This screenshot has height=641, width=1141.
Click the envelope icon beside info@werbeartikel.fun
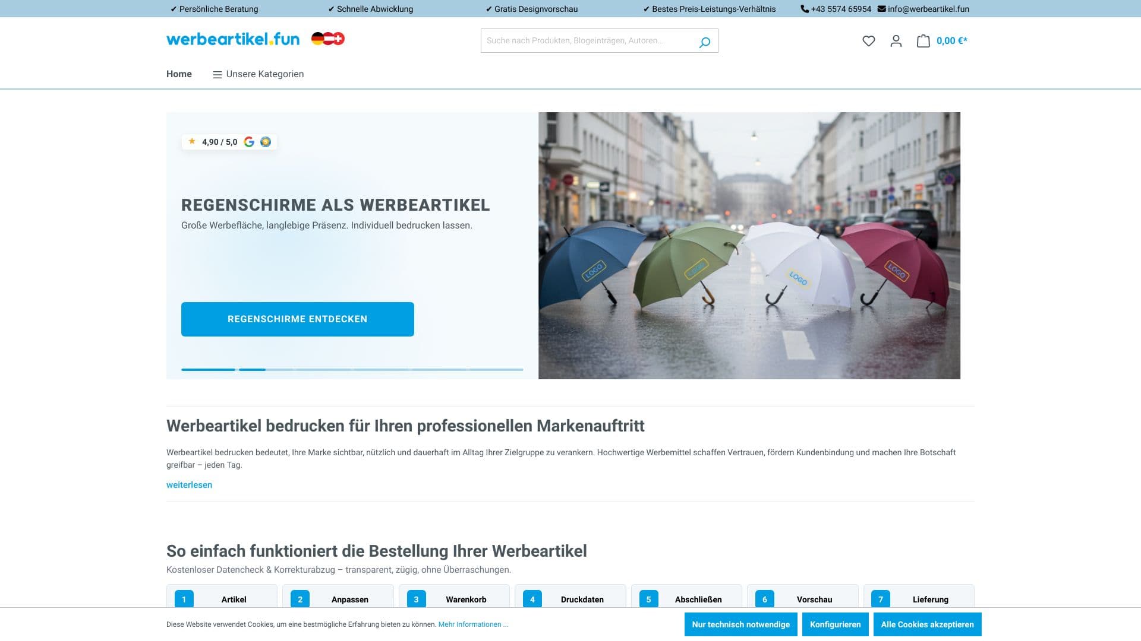(881, 9)
